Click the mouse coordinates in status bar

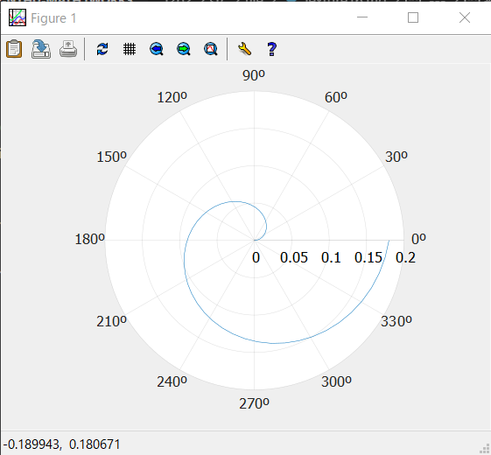coord(61,444)
